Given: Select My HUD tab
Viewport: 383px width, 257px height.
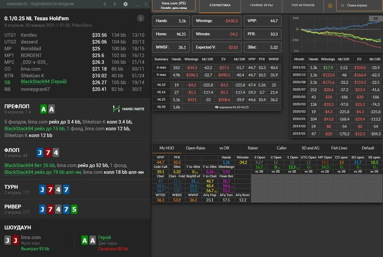Looking at the screenshot, I should pyautogui.click(x=166, y=148).
